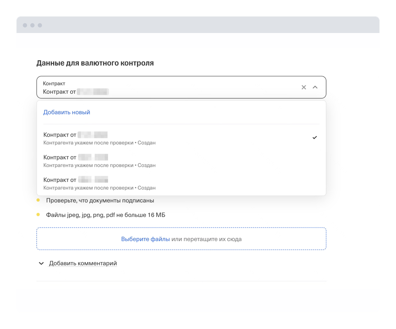Image resolution: width=396 pixels, height=329 pixels.
Task: Click the text about 16 МБ file limit
Action: tap(105, 215)
